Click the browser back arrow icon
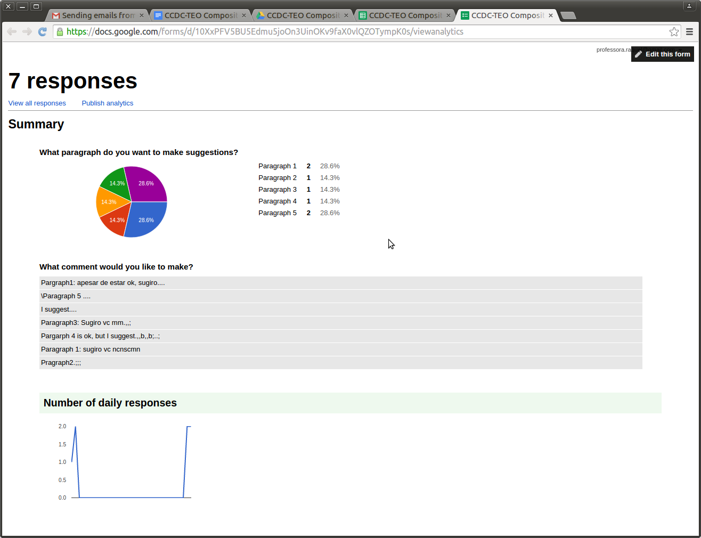Screen dimensions: 701x538 click(x=12, y=32)
